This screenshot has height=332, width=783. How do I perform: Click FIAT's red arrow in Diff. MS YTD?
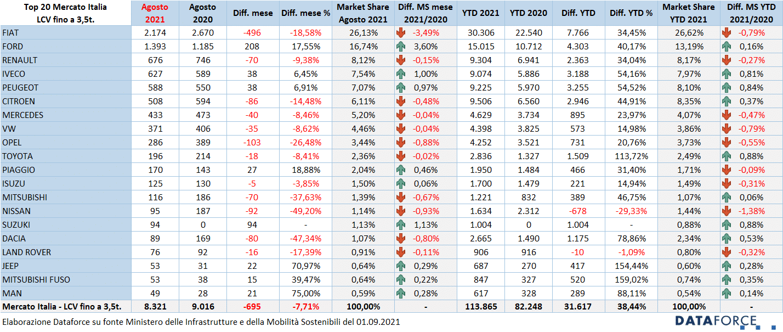[727, 32]
